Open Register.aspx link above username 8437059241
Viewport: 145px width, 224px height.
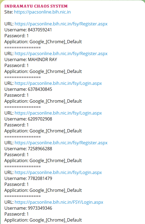point(61,24)
